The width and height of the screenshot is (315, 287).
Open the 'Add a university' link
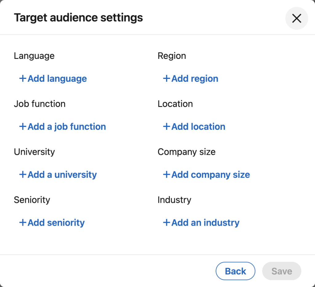(x=62, y=175)
